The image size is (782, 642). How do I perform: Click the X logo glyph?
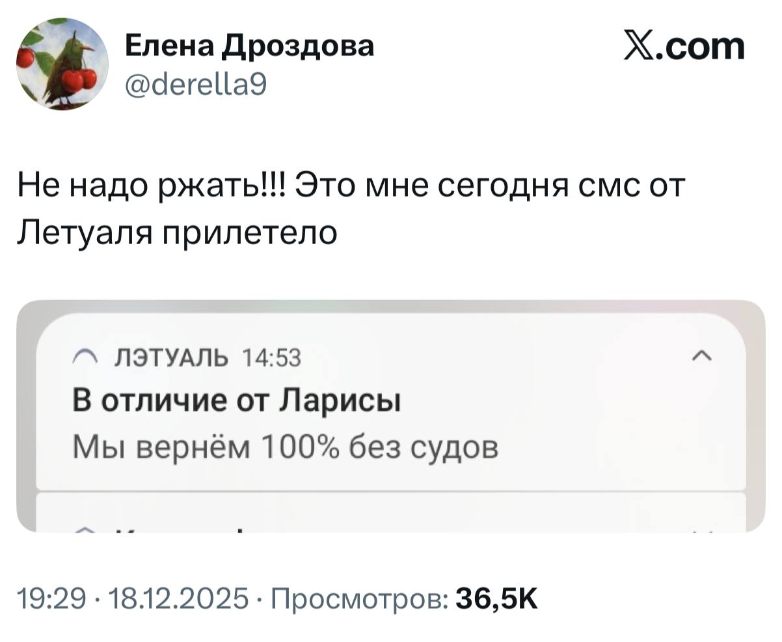pos(641,47)
